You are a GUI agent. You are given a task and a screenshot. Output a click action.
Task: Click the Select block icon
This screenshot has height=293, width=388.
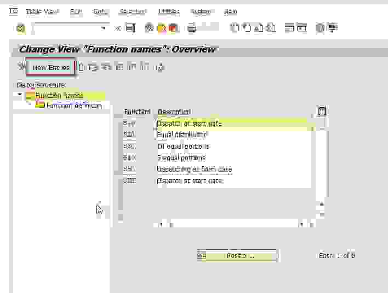point(132,66)
